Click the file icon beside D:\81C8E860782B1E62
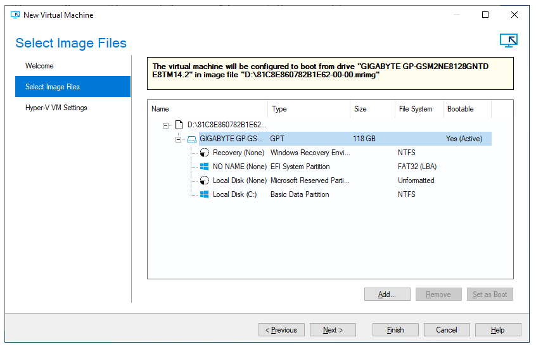The image size is (536, 349). click(179, 125)
